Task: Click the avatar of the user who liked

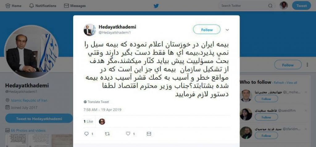Action: tap(102, 121)
